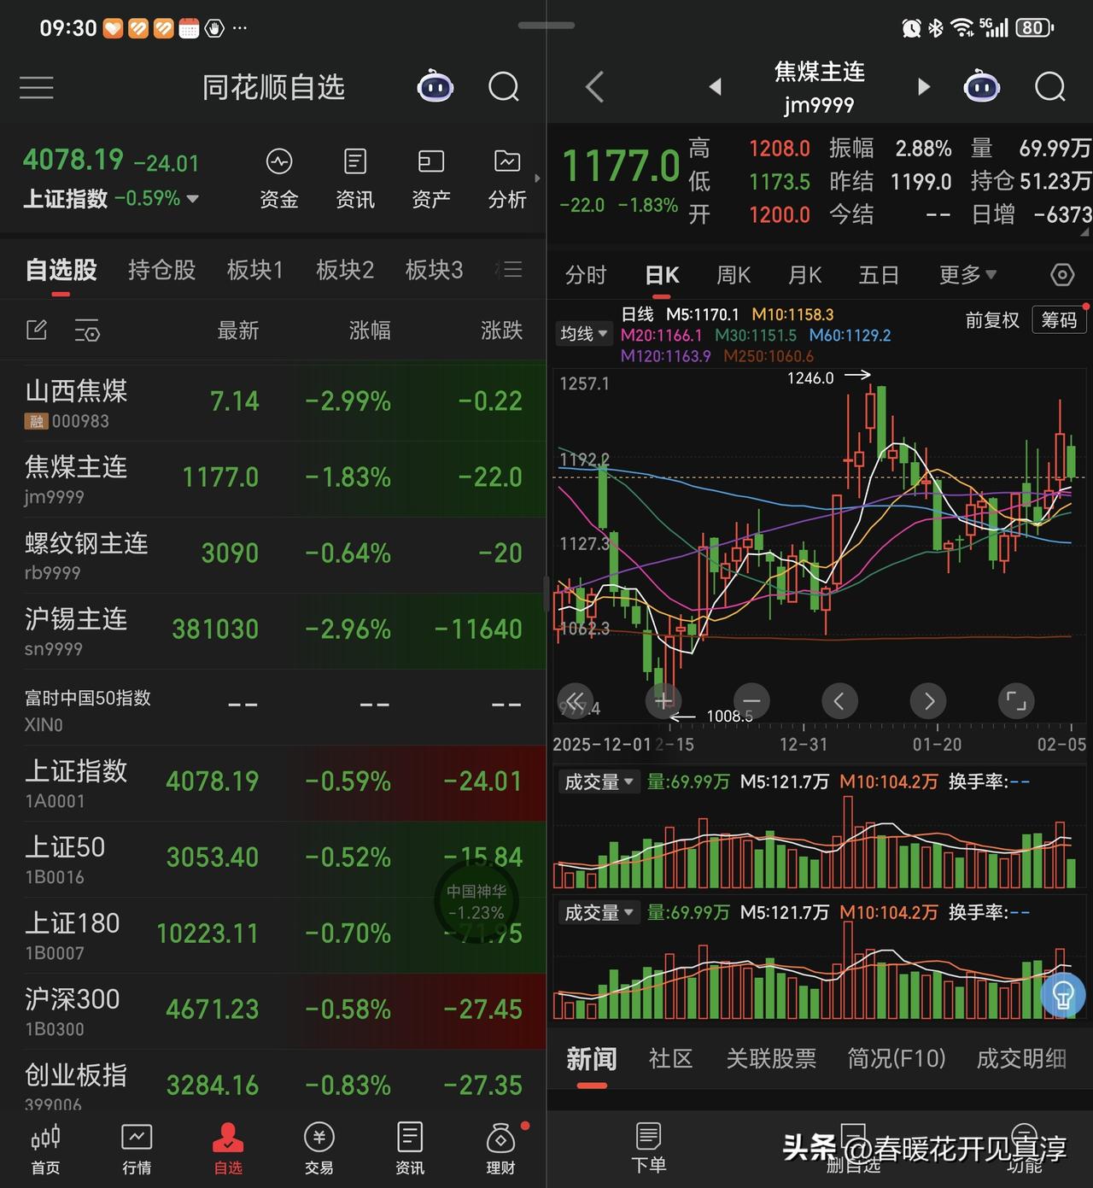Open the 螺纹钢主连 watchlist row
1093x1188 pixels.
pos(273,554)
